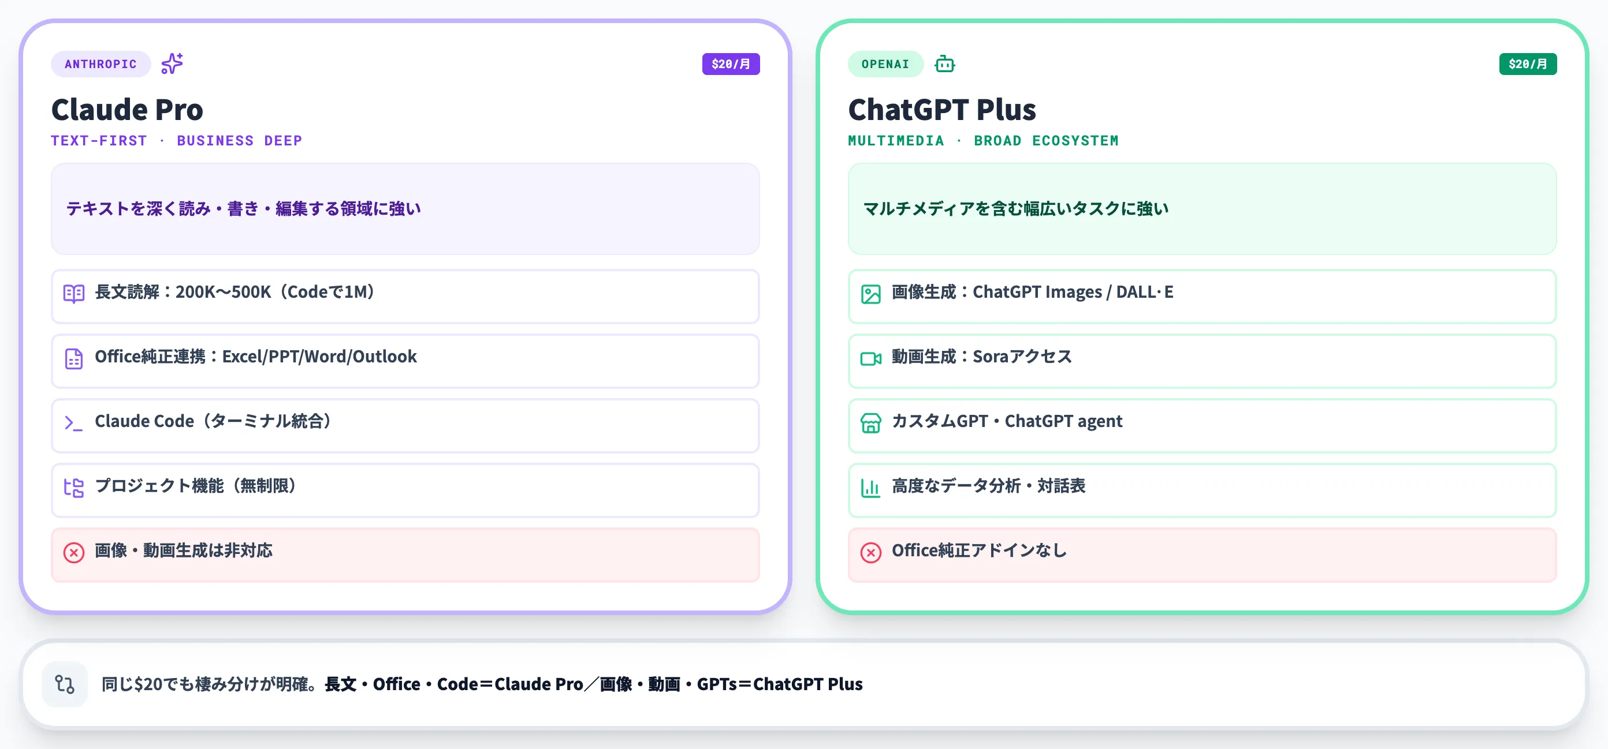Click the プロジェクト機能（無制限） text
The height and width of the screenshot is (749, 1608).
pos(196,485)
